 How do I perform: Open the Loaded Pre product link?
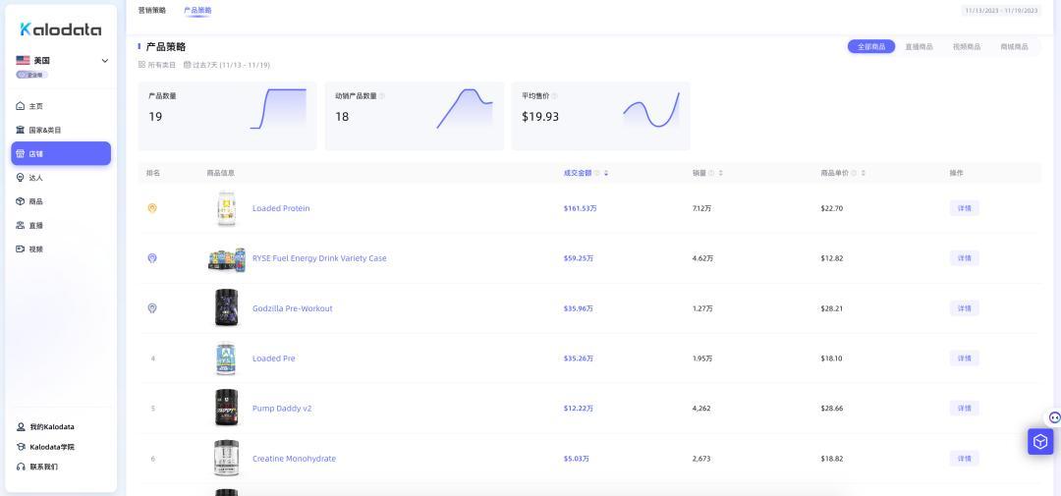pyautogui.click(x=273, y=358)
